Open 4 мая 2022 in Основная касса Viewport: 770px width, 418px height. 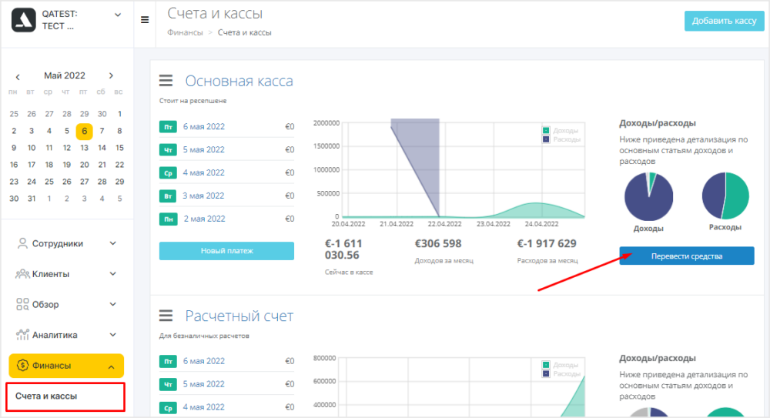(204, 173)
